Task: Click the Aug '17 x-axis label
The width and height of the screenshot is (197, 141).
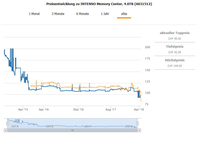Action: tap(111, 109)
